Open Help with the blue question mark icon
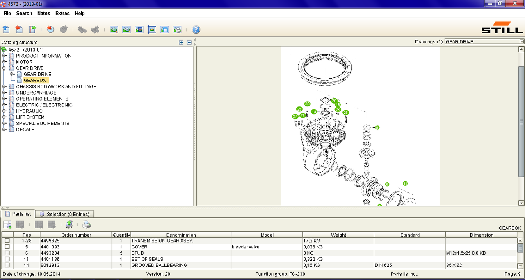This screenshot has width=525, height=280. coord(196,29)
